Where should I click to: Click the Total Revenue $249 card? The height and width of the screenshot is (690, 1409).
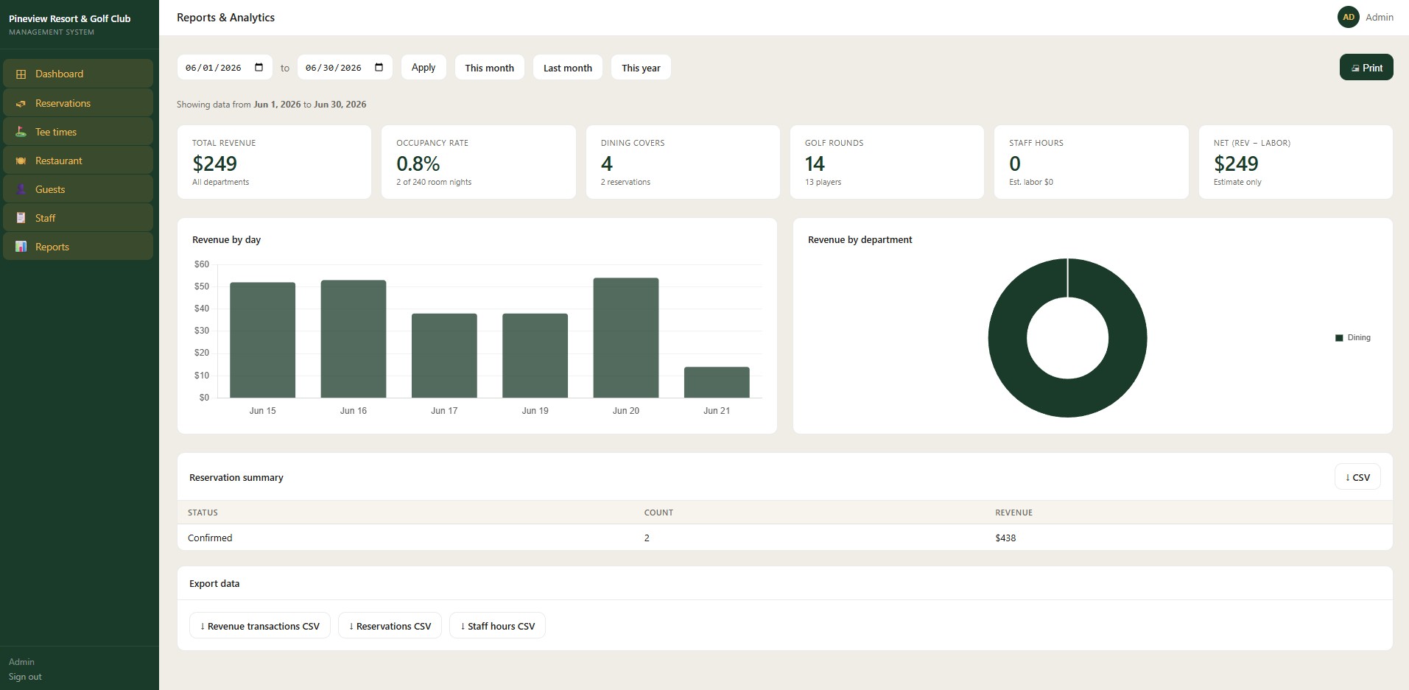pyautogui.click(x=274, y=162)
